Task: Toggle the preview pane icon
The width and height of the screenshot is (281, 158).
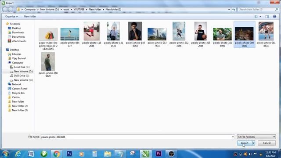Action: tap(267, 17)
